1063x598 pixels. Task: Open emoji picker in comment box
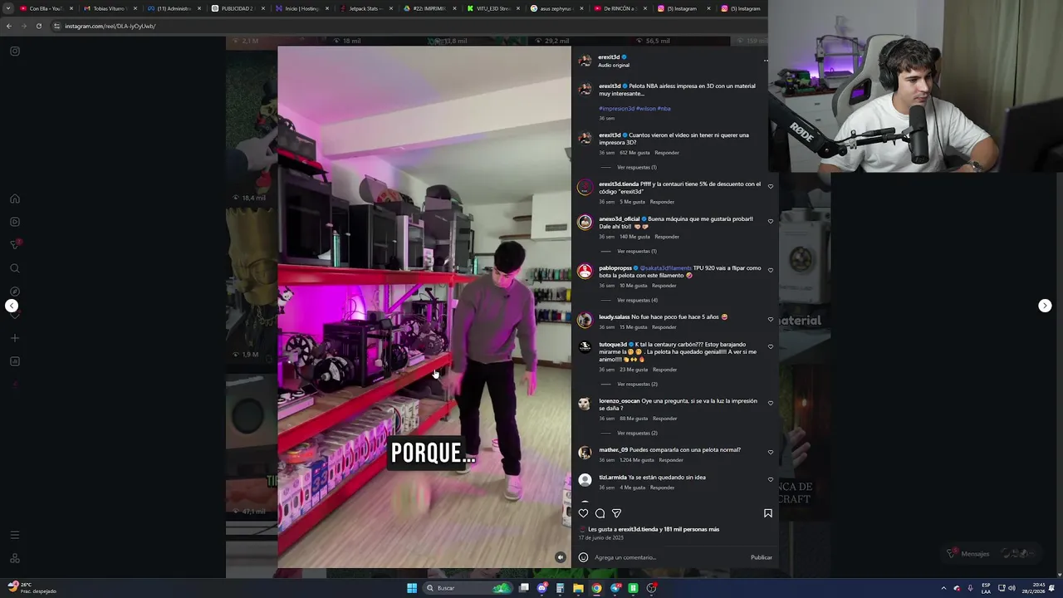[583, 557]
